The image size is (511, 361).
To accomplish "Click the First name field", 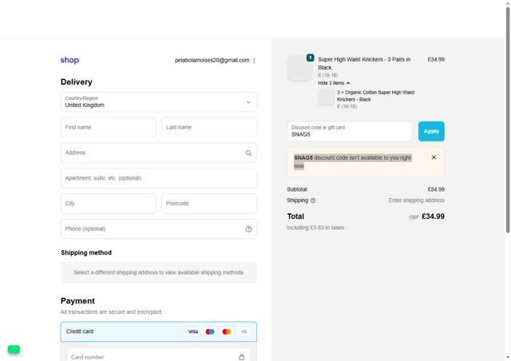I will point(108,128).
